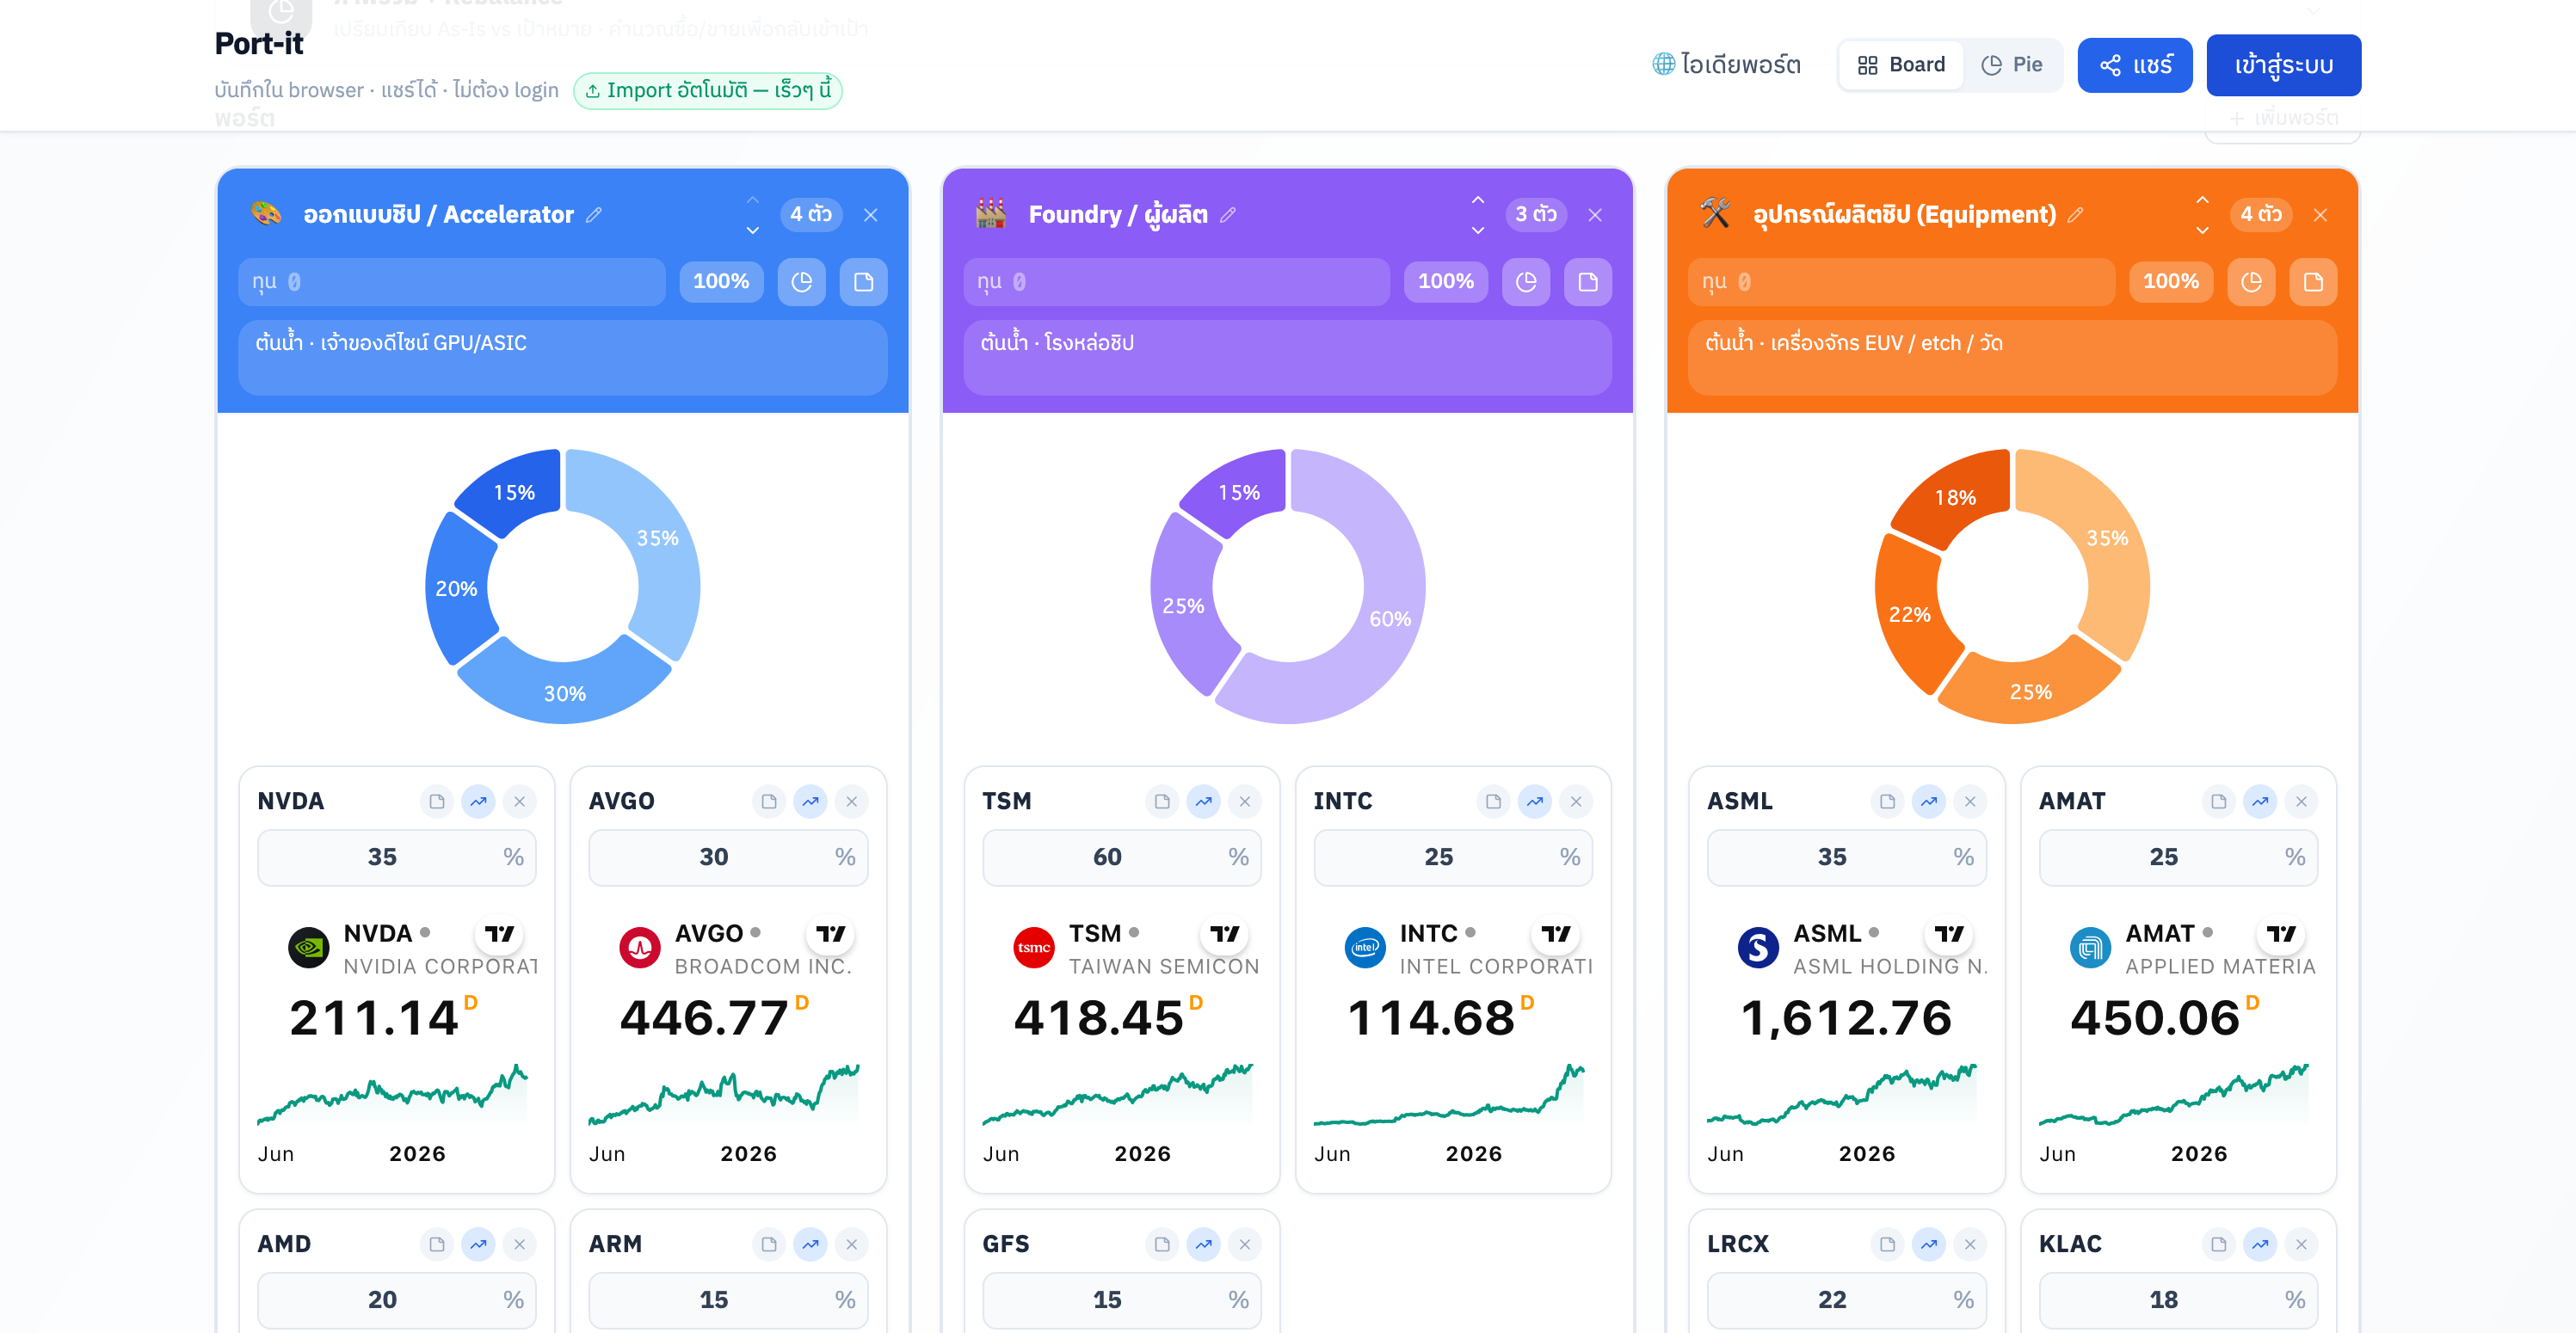Show the TSM price chart icon
The image size is (2576, 1333).
point(1204,802)
